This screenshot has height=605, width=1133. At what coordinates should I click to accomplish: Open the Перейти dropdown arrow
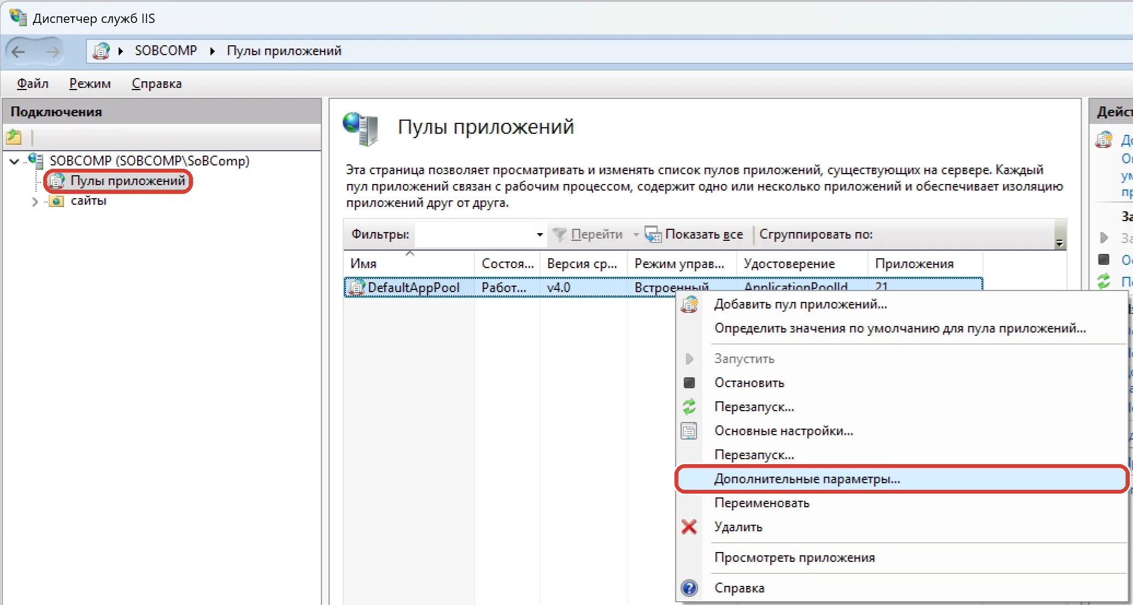pyautogui.click(x=636, y=234)
